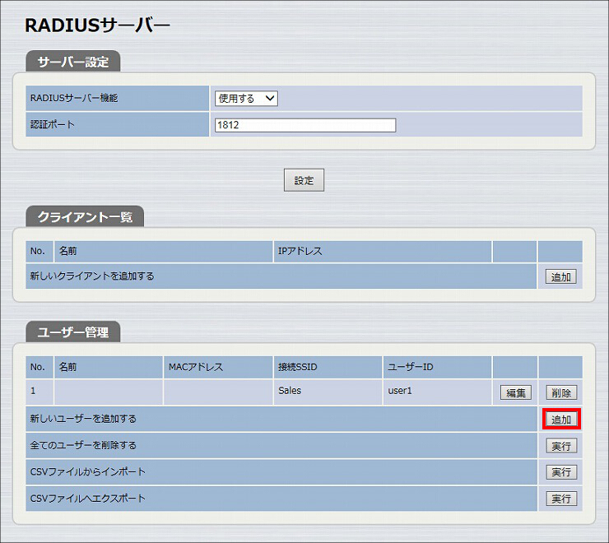Select the ユーザー管理 section tab
This screenshot has width=609, height=543.
coord(73,332)
